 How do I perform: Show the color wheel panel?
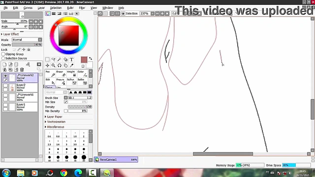pos(48,13)
